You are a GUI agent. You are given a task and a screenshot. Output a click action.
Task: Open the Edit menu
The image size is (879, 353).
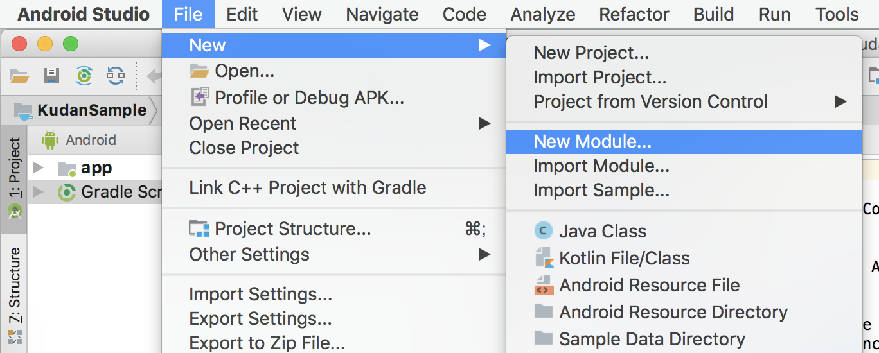(242, 14)
